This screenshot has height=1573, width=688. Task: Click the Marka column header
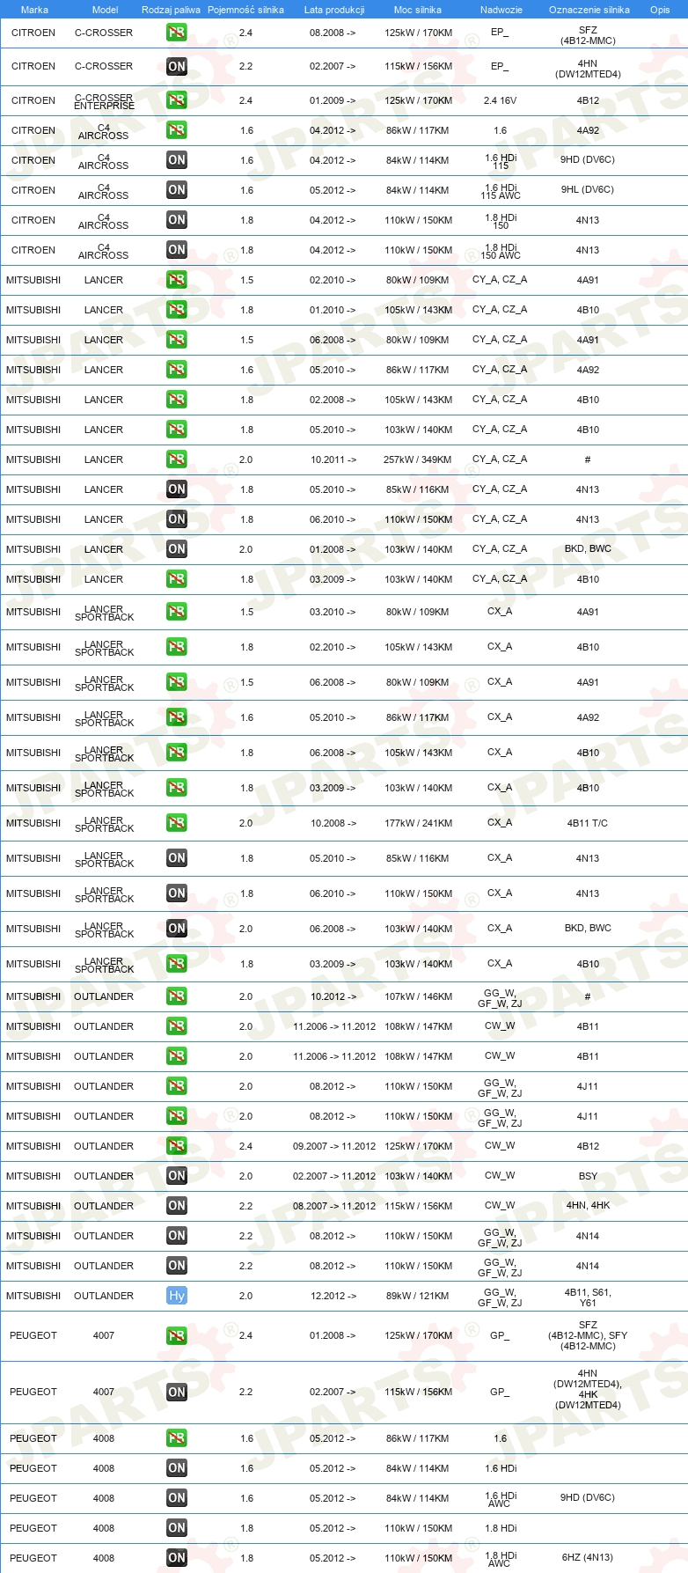pos(34,10)
